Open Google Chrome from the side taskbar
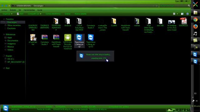Screen dimensions: 200x112 click(x=195, y=20)
